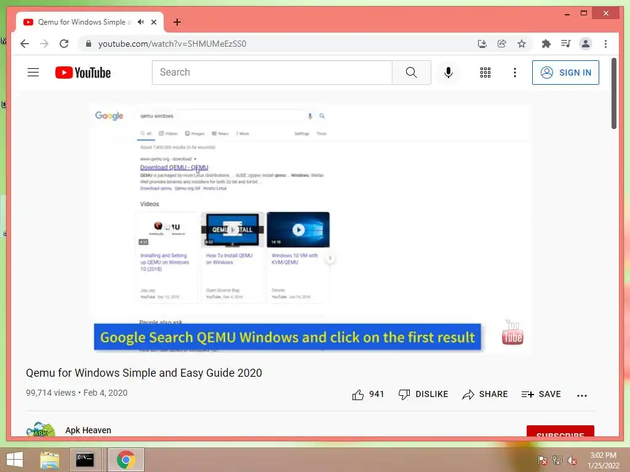Click the network tray icon

557,460
